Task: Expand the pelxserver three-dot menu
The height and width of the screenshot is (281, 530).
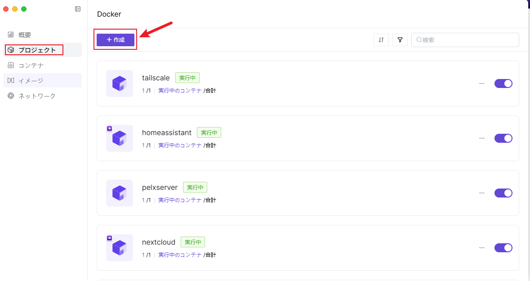Action: click(482, 193)
